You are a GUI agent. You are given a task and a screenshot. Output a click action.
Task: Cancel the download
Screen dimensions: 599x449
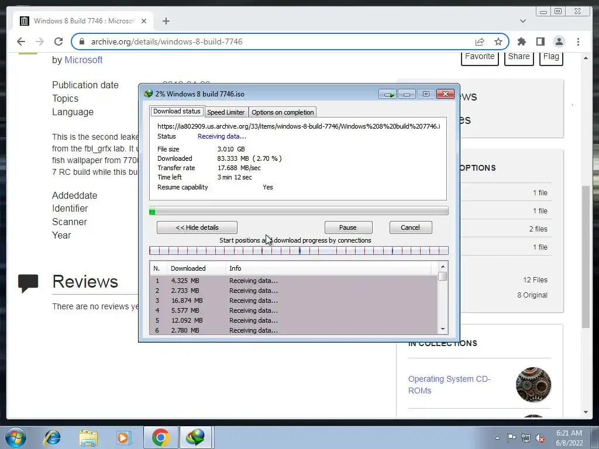[x=410, y=227]
